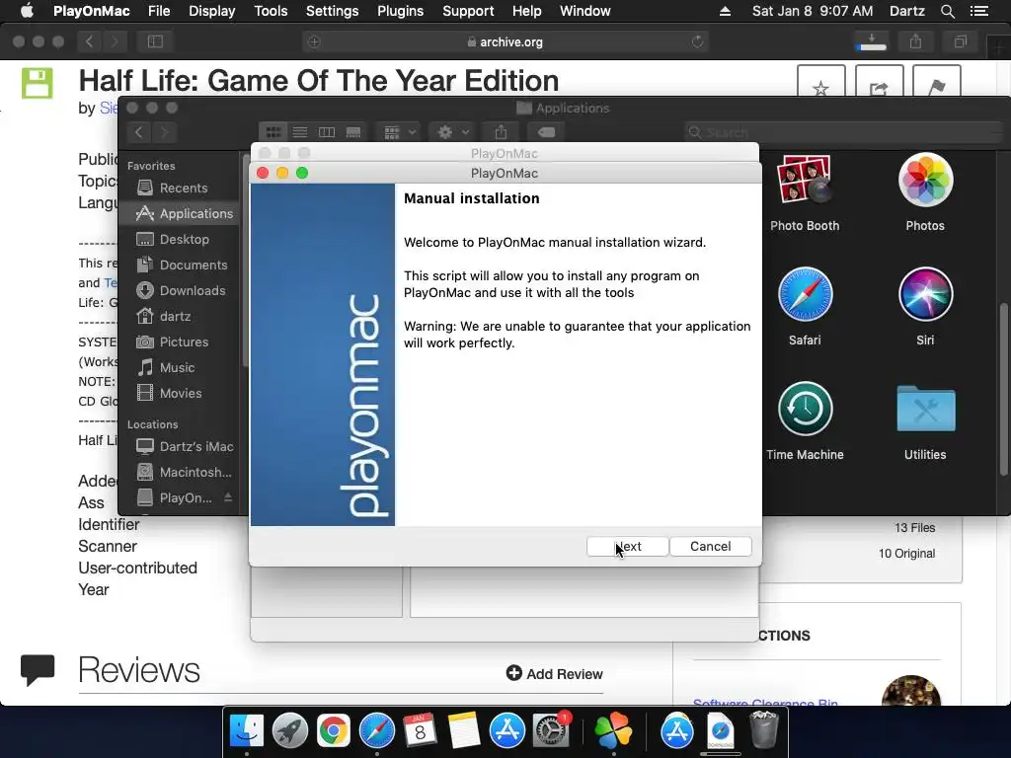1011x758 pixels.
Task: Switch Finder to list view
Action: (x=300, y=132)
